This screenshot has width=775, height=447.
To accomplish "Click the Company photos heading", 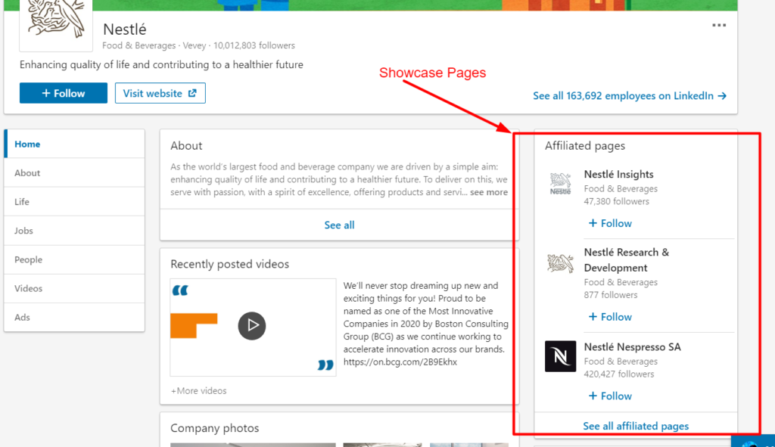I will (214, 428).
